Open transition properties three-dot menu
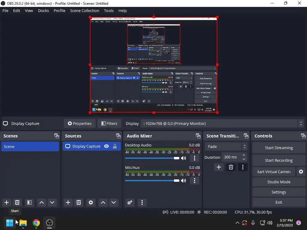The image size is (307, 230). [243, 167]
